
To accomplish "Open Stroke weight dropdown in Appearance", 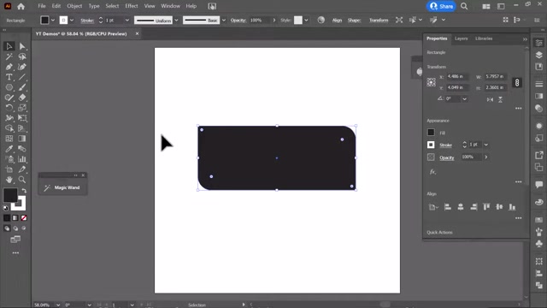I will pyautogui.click(x=486, y=145).
